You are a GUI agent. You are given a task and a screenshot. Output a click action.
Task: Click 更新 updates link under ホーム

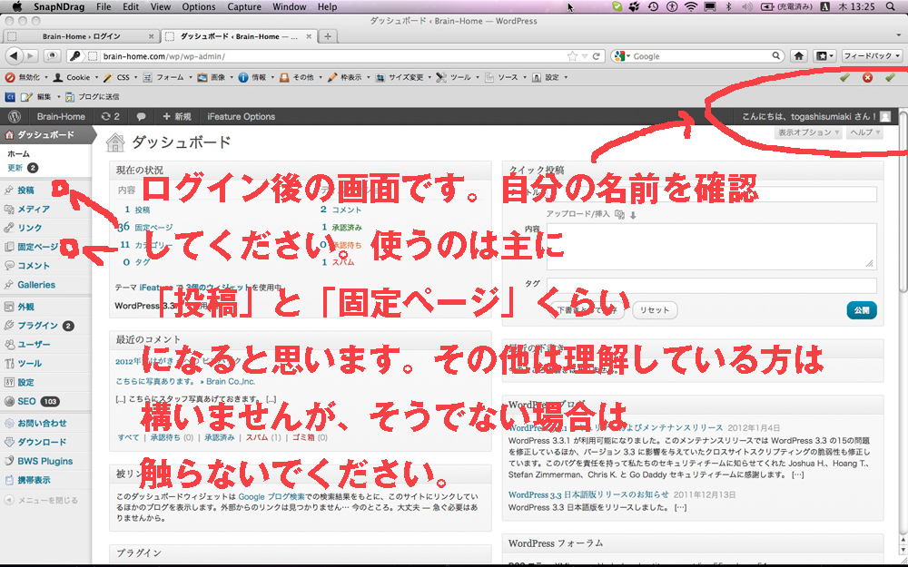15,168
